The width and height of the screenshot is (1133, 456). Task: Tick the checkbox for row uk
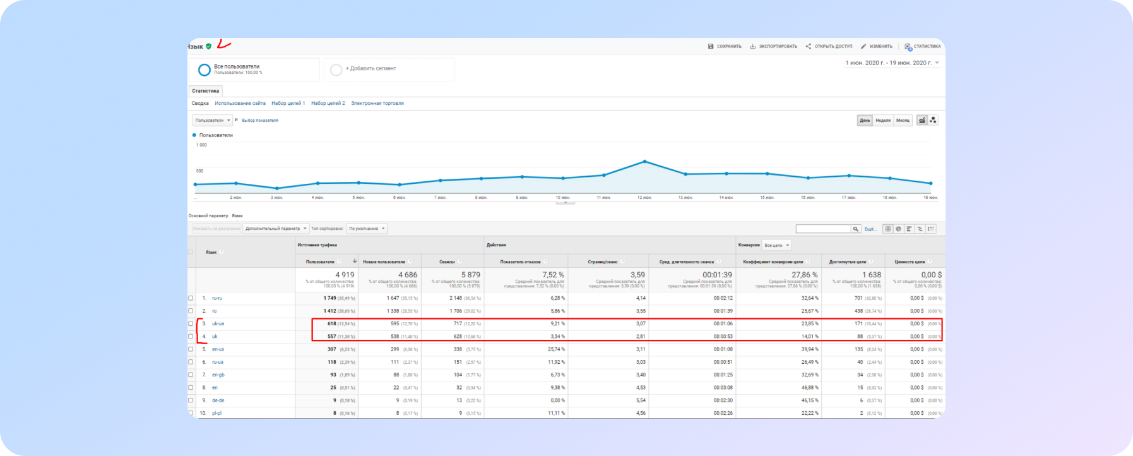click(191, 337)
